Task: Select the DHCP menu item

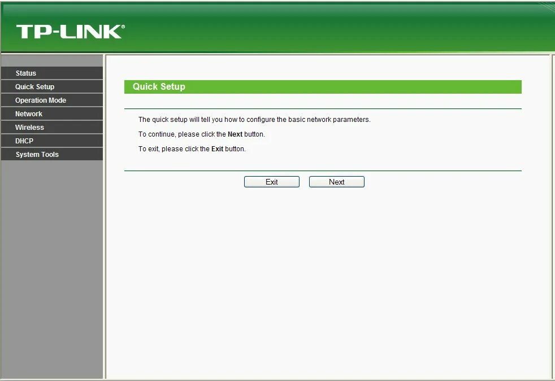Action: 52,141
